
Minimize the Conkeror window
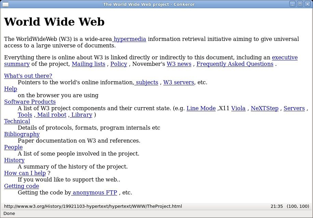point(293,4)
